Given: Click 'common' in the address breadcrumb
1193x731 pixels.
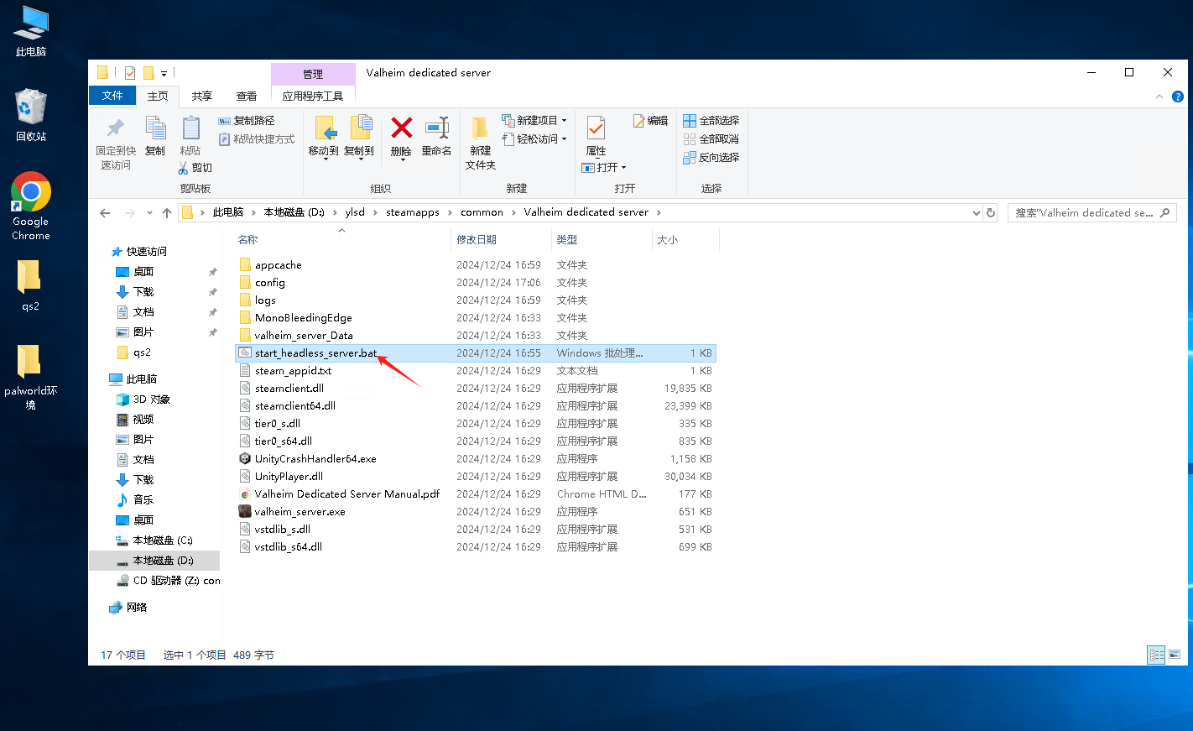Looking at the screenshot, I should point(482,212).
